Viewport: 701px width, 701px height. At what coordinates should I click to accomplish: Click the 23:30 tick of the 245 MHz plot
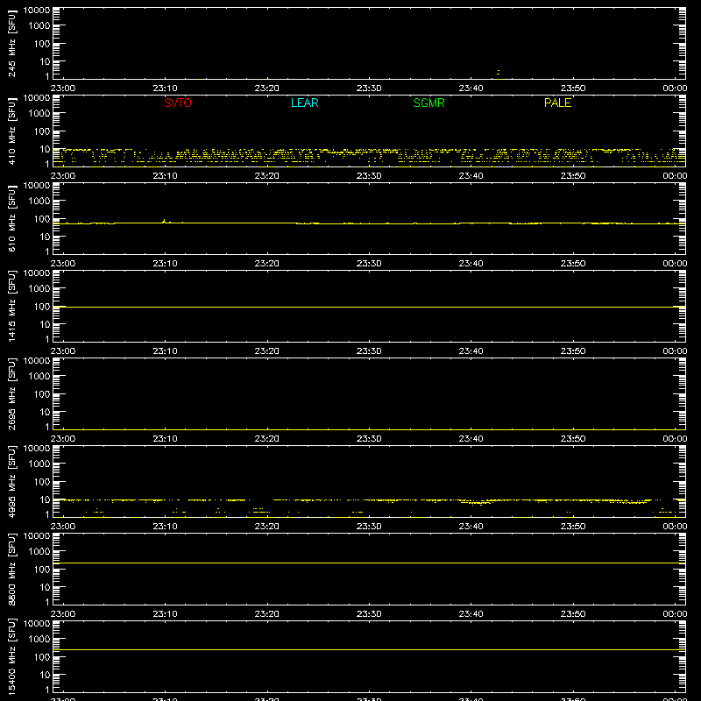[x=369, y=89]
